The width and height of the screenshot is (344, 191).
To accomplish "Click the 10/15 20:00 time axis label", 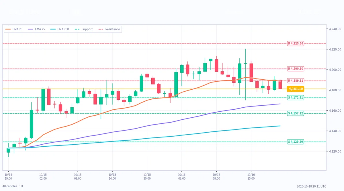I will pos(147,176).
